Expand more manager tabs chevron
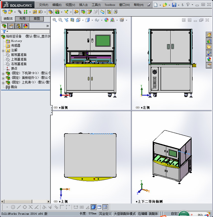 tap(48, 26)
